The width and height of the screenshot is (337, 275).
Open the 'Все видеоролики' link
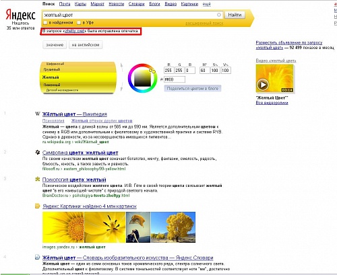(272, 103)
